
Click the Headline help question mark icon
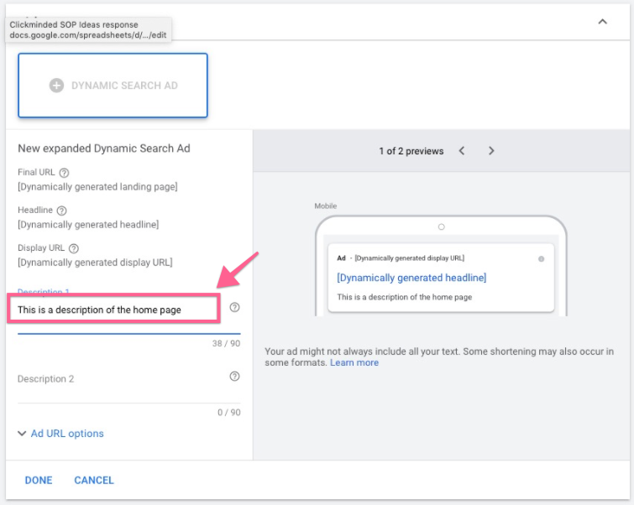click(61, 211)
